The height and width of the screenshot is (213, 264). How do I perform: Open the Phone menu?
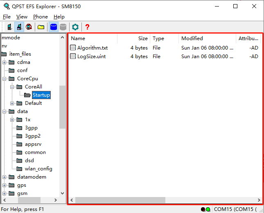[41, 17]
